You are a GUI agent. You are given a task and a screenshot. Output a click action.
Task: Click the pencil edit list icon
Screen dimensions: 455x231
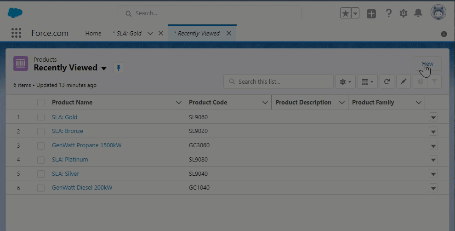click(x=403, y=82)
